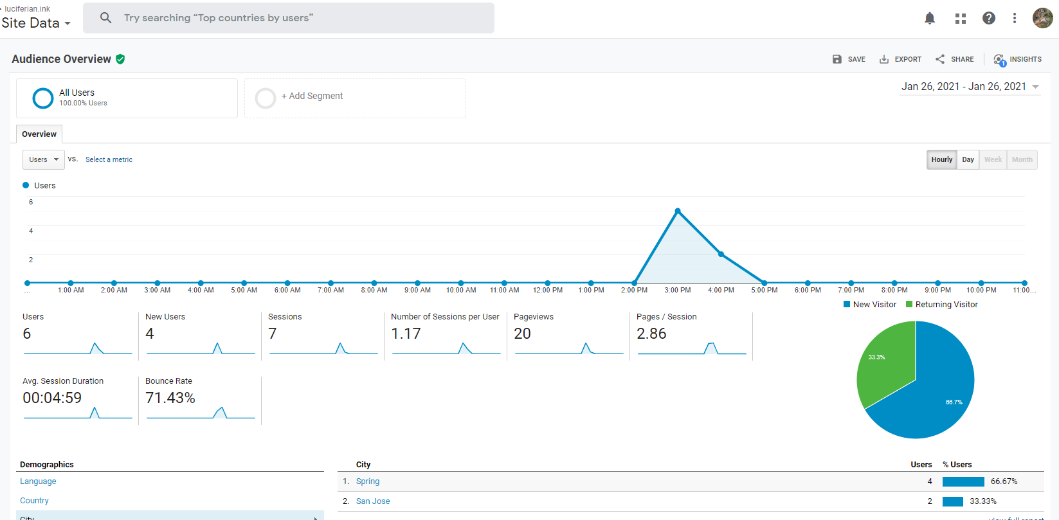Screen dimensions: 1059x520
Task: Open the Google apps grid
Action: (x=960, y=18)
